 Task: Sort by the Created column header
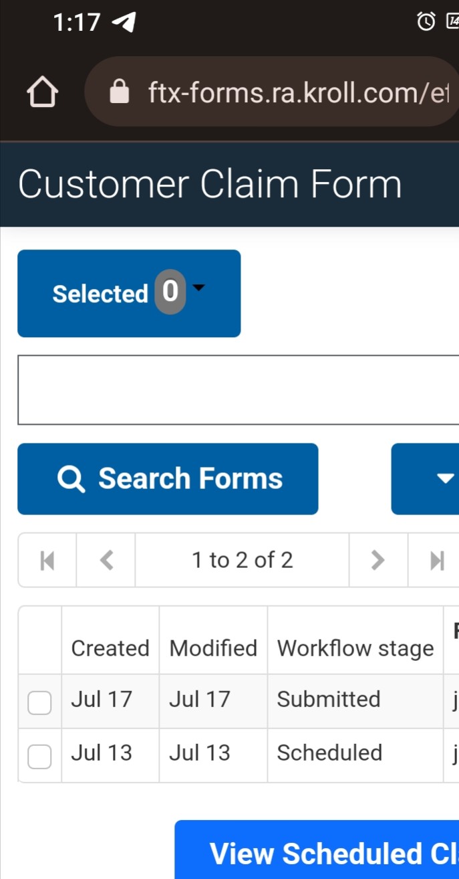(x=110, y=648)
